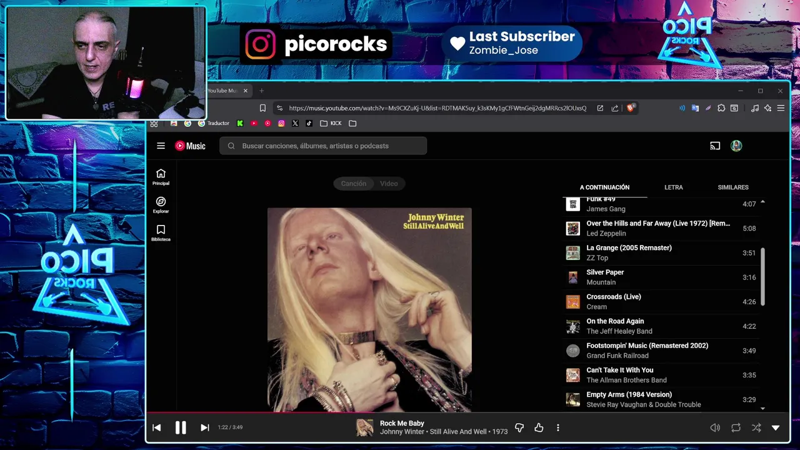Screen dimensions: 800x450
Task: Click site settings icon left of URL
Action: coord(279,108)
